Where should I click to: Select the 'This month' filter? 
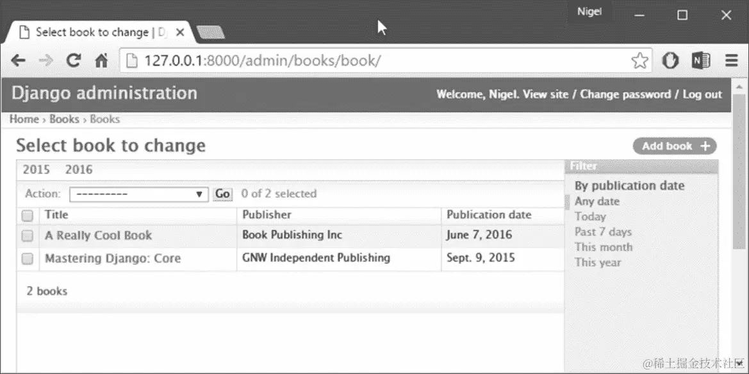(604, 247)
